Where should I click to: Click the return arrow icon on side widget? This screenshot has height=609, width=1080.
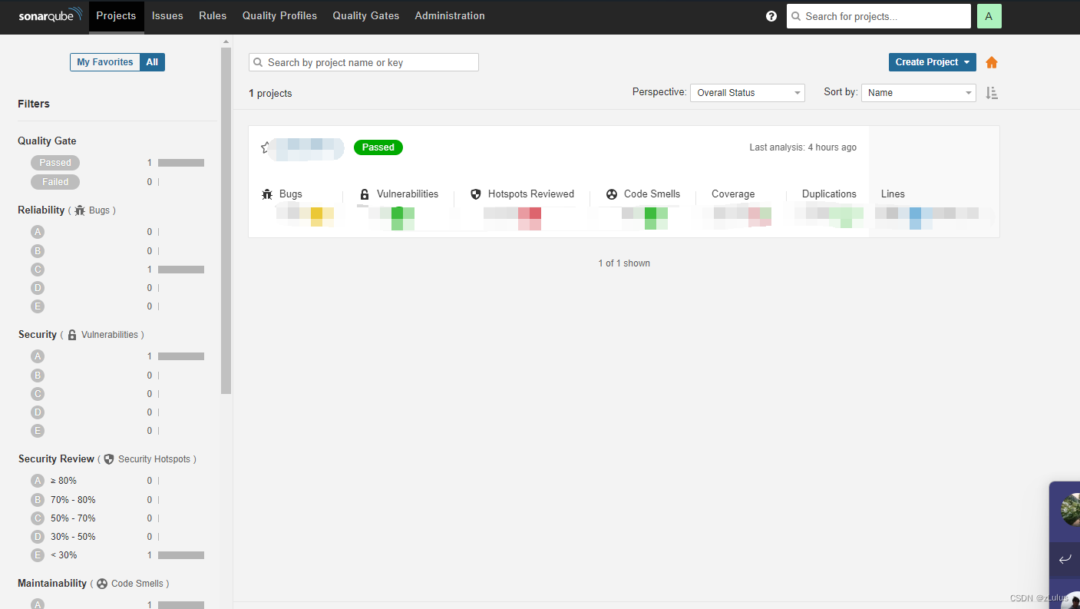click(x=1065, y=559)
